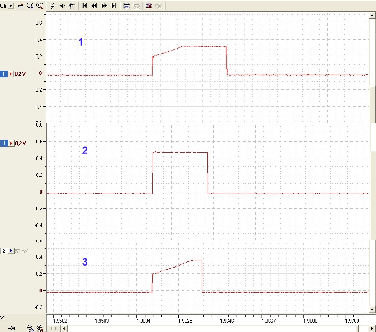Expand the red arrow beside first 0,2V
This screenshot has height=332, width=376.
(11, 74)
